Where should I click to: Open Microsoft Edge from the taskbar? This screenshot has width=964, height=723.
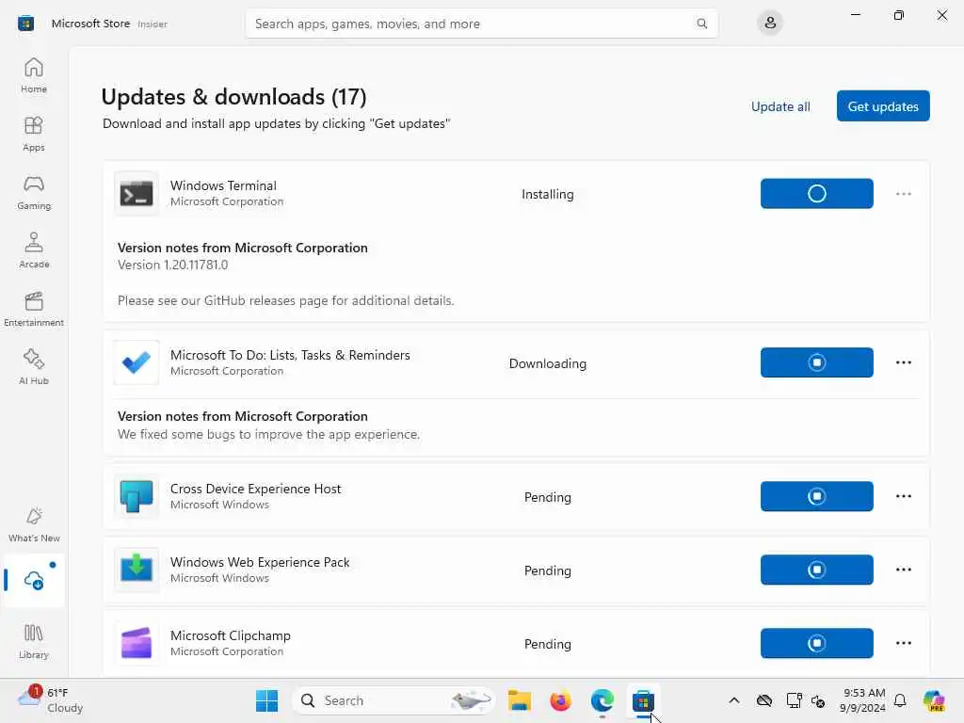(x=602, y=700)
